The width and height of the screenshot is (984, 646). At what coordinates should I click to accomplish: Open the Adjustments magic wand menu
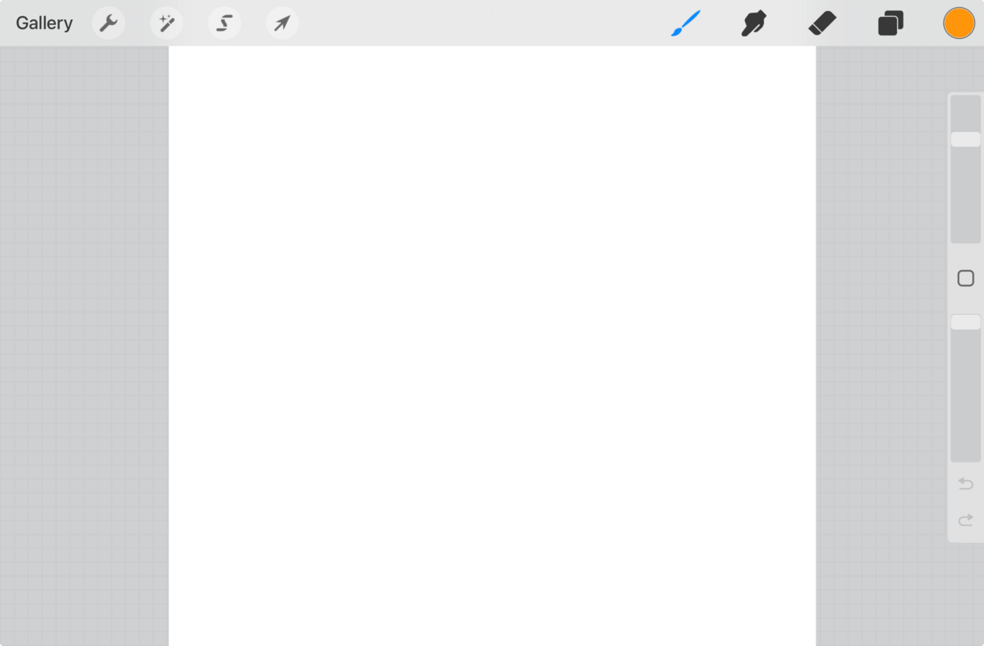tap(166, 24)
